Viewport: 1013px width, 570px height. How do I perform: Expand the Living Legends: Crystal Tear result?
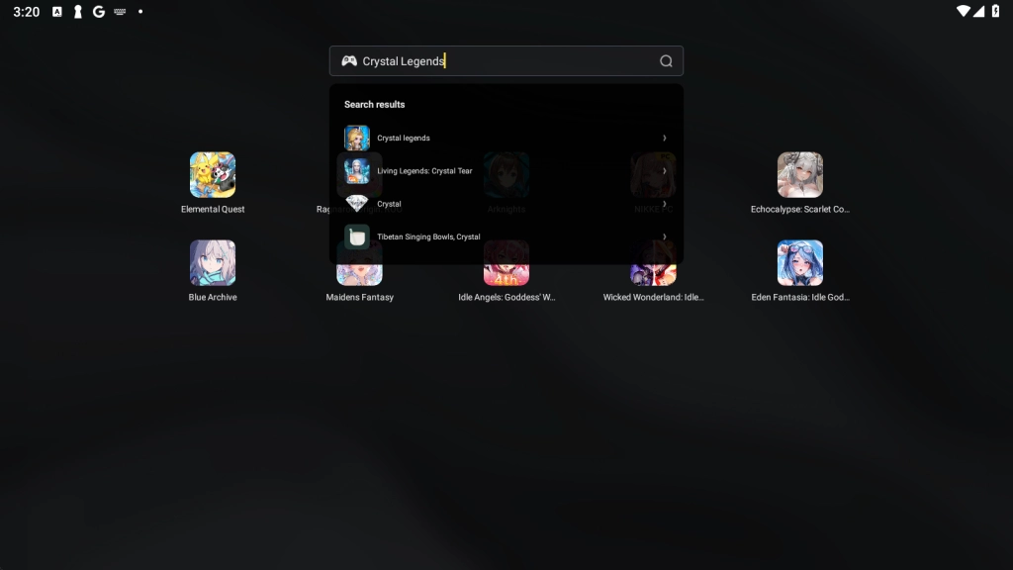[664, 170]
